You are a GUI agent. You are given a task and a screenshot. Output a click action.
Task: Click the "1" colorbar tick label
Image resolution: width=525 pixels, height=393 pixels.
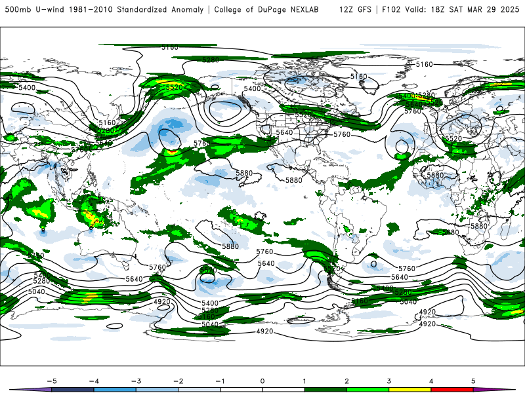pyautogui.click(x=304, y=381)
